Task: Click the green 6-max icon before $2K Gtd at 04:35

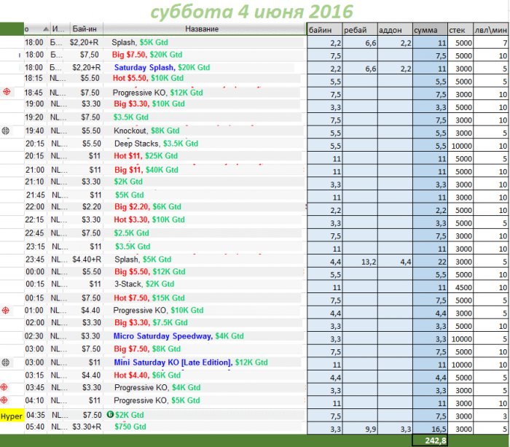Action: click(110, 414)
